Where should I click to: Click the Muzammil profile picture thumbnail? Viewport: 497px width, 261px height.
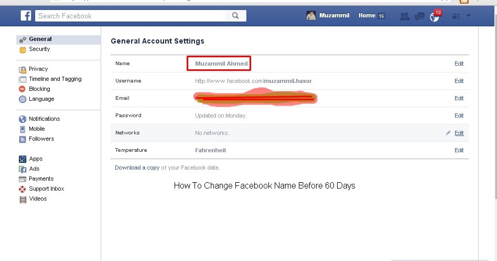311,16
